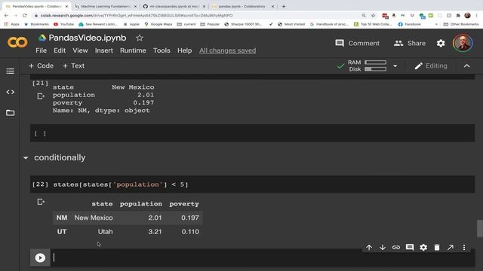Click the notebook vertical scrollbar

pyautogui.click(x=480, y=228)
